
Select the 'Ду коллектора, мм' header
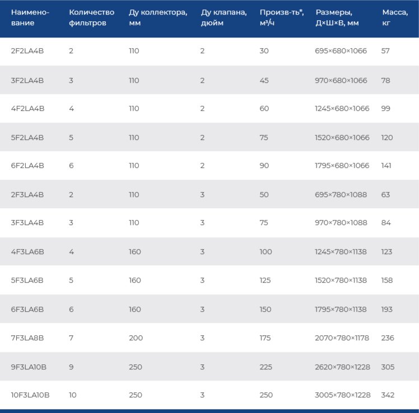[x=158, y=17]
